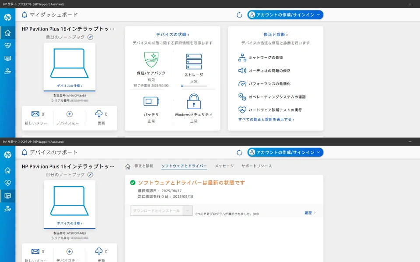This screenshot has width=420, height=262.
Task: Click the HP logo in デバイスのサポート window
Action: pos(8,155)
